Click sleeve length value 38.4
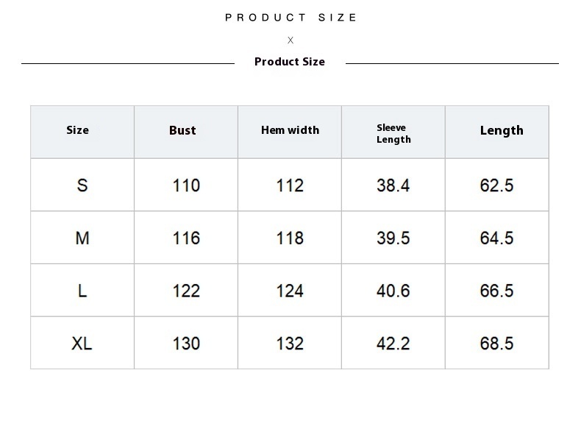This screenshot has height=423, width=581. [x=393, y=185]
